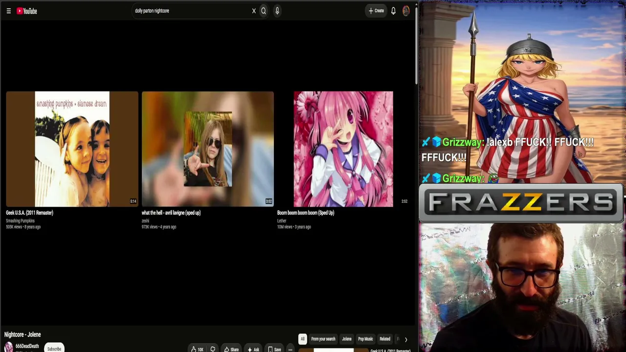Clear the search query with the X

coord(254,11)
